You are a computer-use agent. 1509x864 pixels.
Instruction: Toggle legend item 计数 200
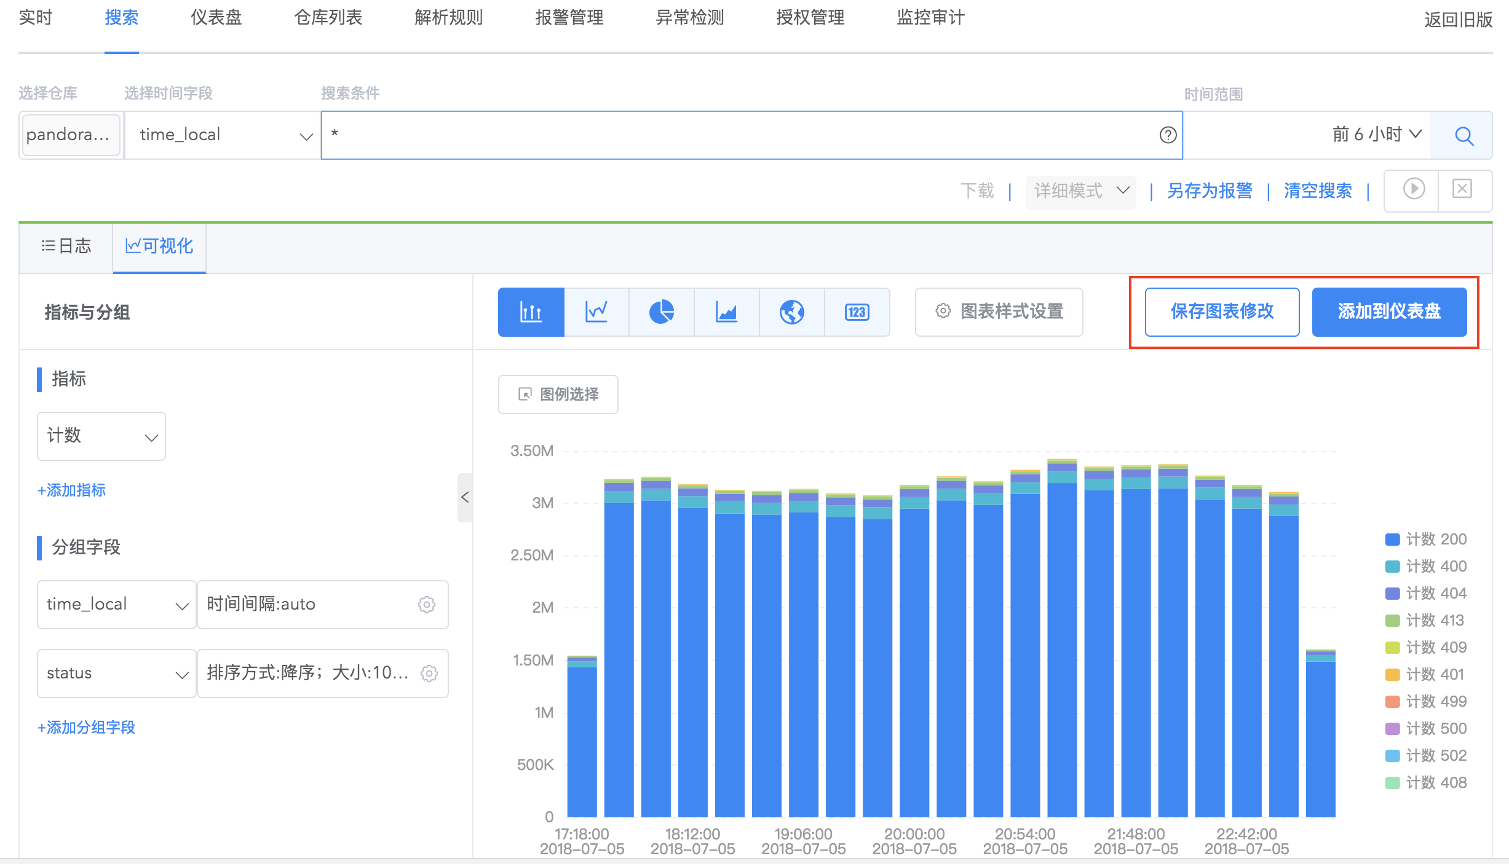tap(1425, 540)
